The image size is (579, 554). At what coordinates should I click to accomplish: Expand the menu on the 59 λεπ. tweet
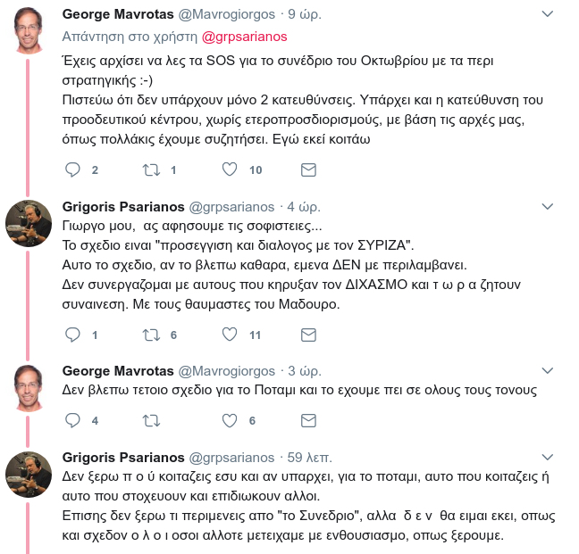(547, 457)
